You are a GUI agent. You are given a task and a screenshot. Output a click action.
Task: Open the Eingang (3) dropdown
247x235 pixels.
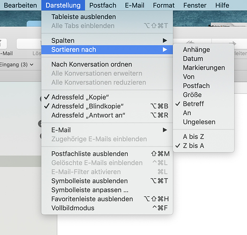click(16, 64)
